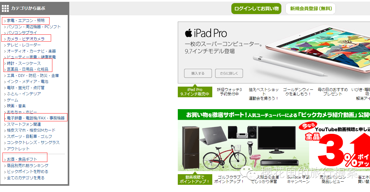The height and width of the screenshot is (192, 370).
Task: Open 医薬品・日用品・化粧品 category
Action: coord(27,69)
